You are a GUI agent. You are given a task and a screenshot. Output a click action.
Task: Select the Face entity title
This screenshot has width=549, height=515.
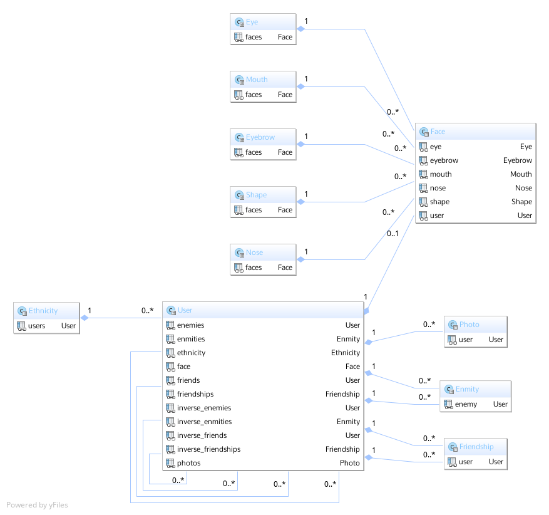click(x=438, y=132)
